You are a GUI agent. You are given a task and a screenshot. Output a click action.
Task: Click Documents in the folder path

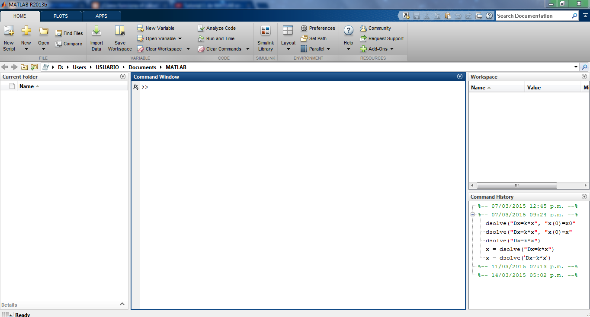[x=142, y=67]
